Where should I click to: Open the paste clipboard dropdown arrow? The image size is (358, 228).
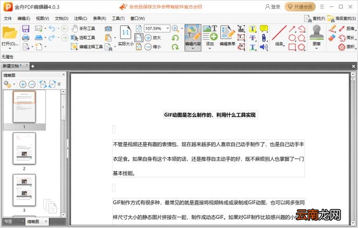115,38
